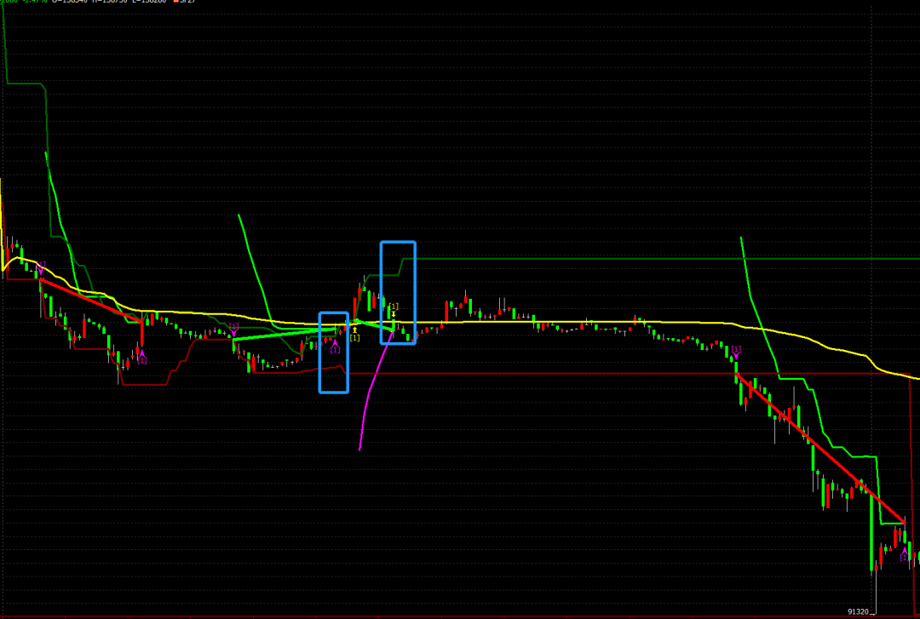Screen dimensions: 920x619
Task: Click the 91320 low price label
Action: 859,611
